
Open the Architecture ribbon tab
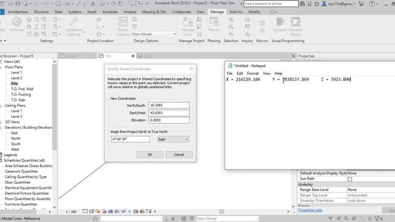18,12
